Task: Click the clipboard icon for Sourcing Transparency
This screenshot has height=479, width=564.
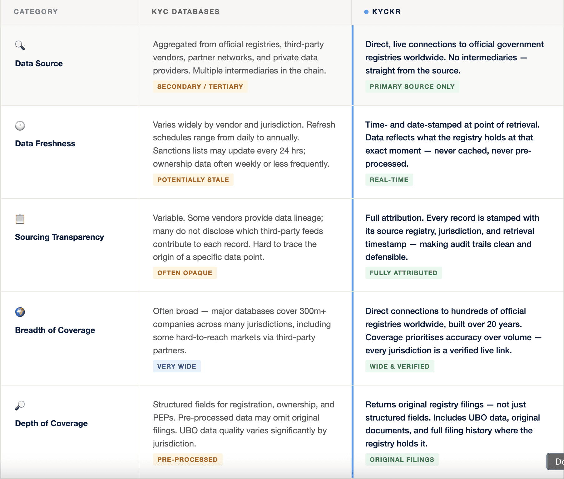Action: pyautogui.click(x=20, y=219)
